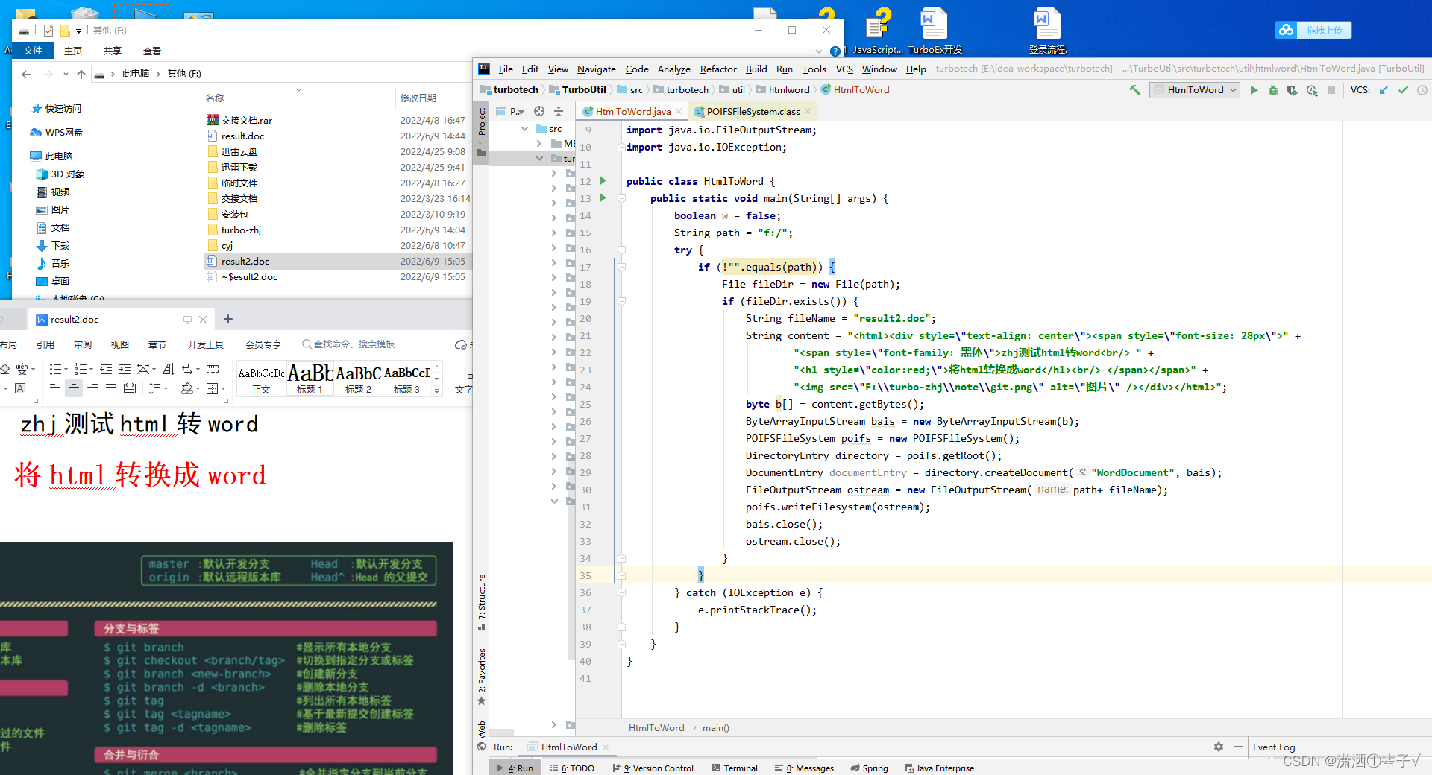1432x775 pixels.
Task: Click run gutter arrow at line 13
Action: [603, 198]
